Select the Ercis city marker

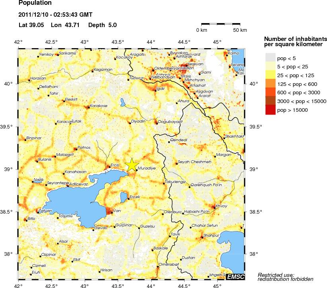click(x=109, y=167)
